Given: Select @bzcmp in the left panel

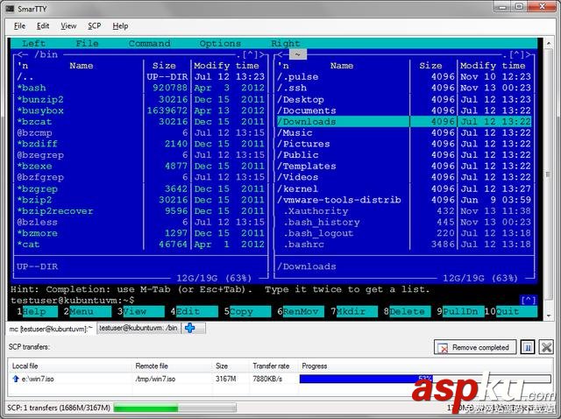Looking at the screenshot, I should click(140, 132).
